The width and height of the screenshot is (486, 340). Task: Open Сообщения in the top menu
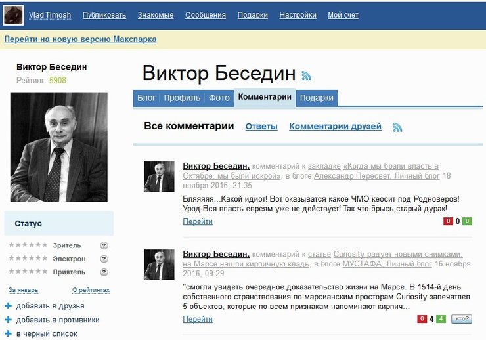pyautogui.click(x=206, y=15)
